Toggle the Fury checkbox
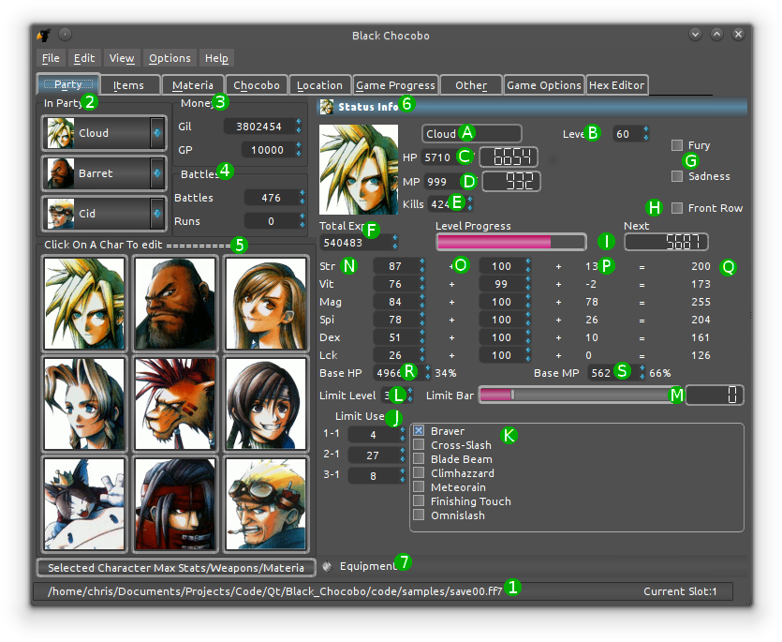Screen dimensions: 782x642 click(x=677, y=145)
